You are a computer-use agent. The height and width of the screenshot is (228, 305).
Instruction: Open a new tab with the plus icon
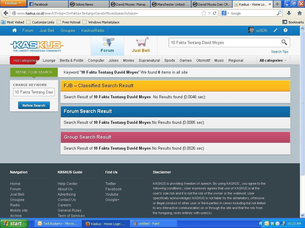(x=277, y=4)
